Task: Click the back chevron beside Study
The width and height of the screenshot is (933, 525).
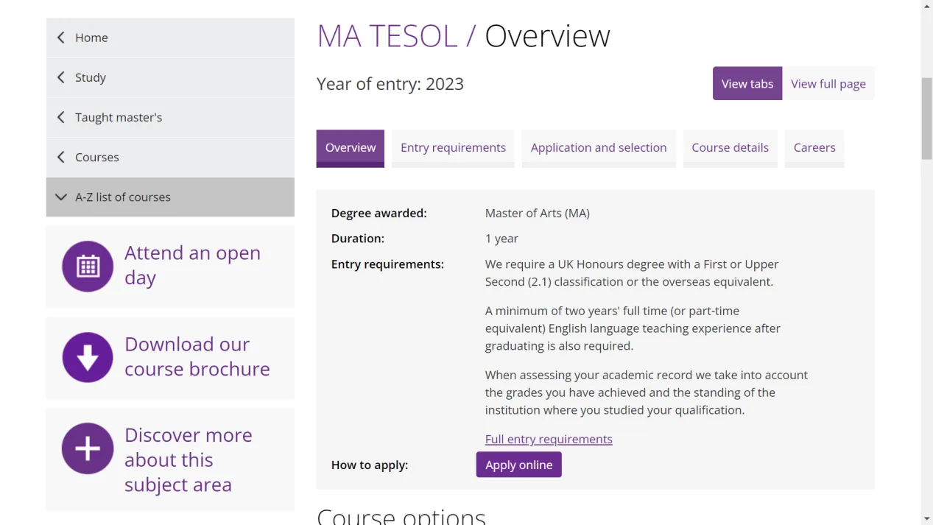Action: click(61, 77)
